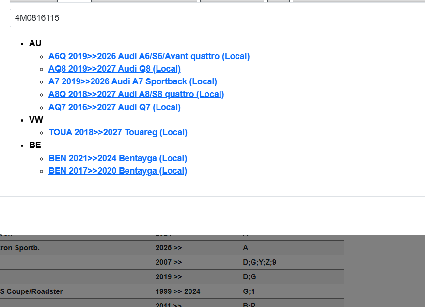Screen dimensions: 425x307
Task: Open the A6Q 2019>>2026 Audi A6/S6/Avant quattro link
Action: pyautogui.click(x=149, y=56)
